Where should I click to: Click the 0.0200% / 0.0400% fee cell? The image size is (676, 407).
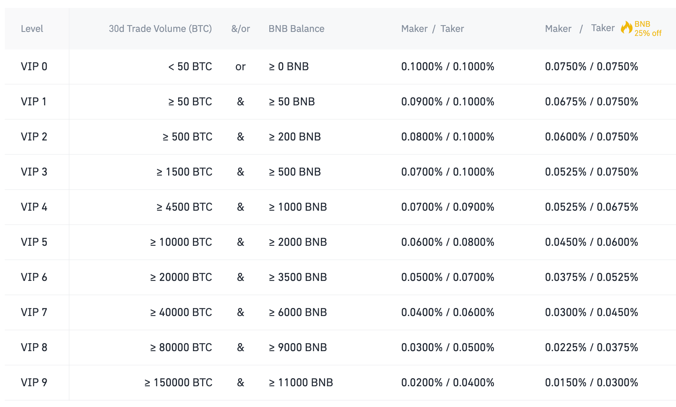point(447,383)
